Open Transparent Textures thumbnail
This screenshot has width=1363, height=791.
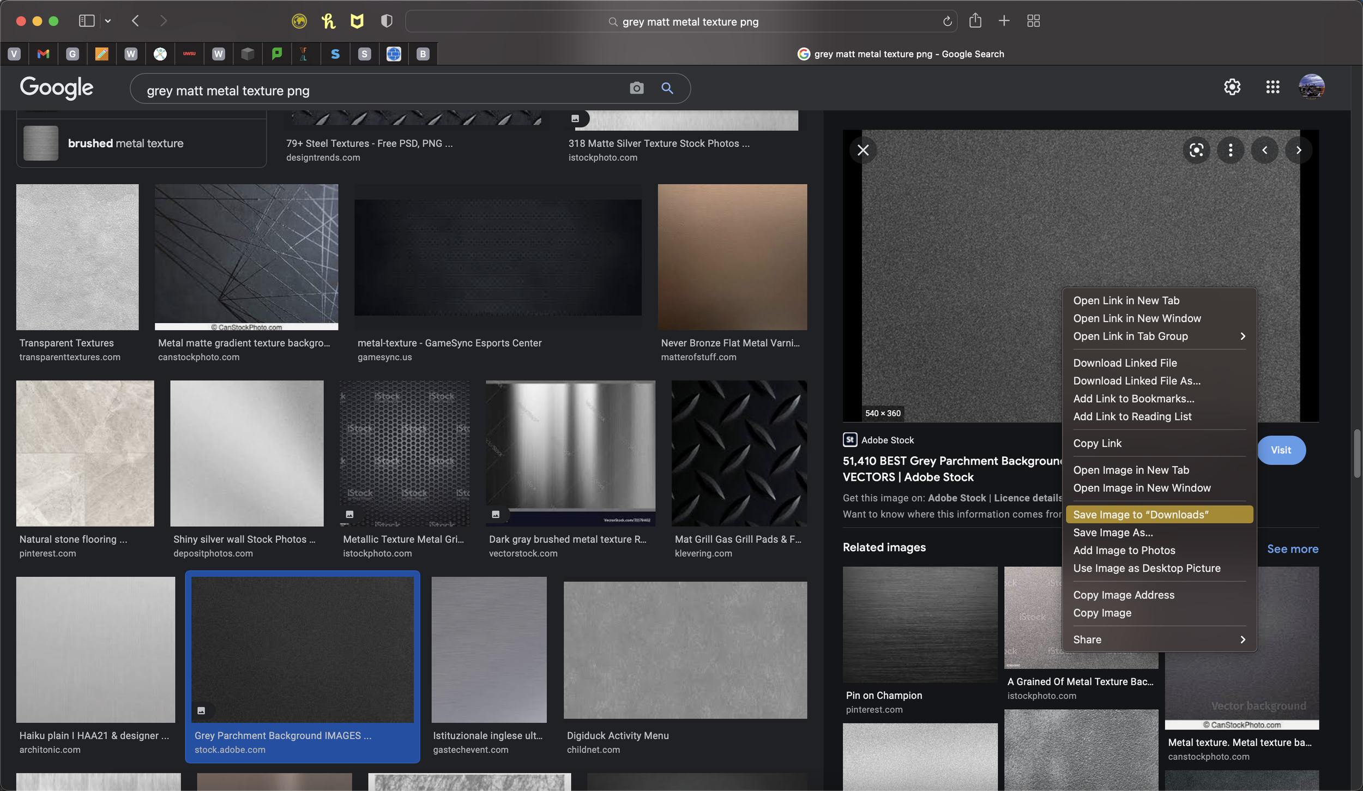coord(77,257)
